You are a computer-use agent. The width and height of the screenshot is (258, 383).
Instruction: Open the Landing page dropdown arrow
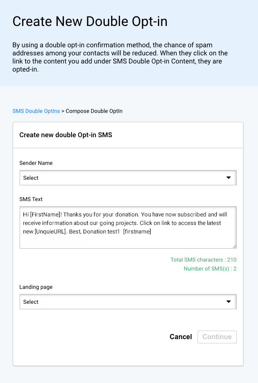point(229,302)
